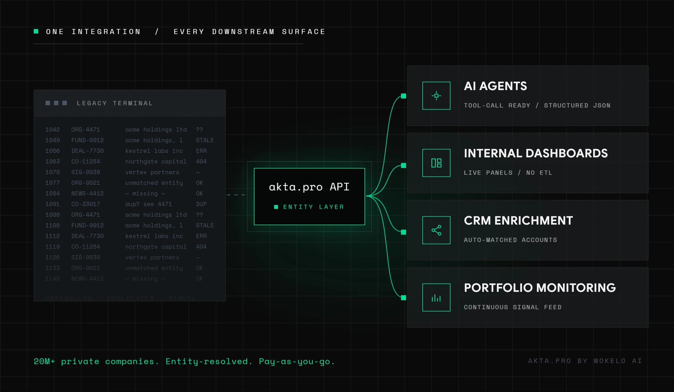
Task: Click the CRM Enrichment share-node icon
Action: (x=436, y=230)
